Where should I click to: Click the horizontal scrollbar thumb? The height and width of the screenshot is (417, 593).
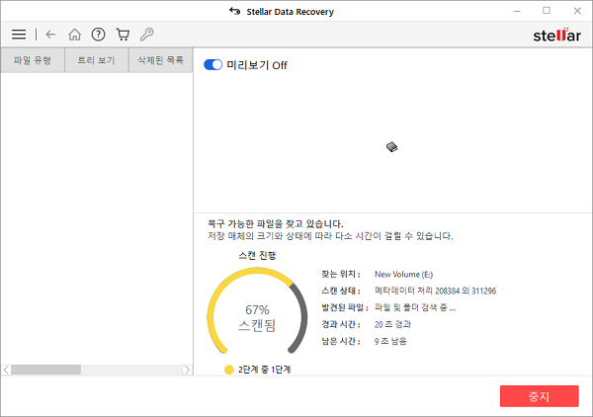click(x=46, y=370)
